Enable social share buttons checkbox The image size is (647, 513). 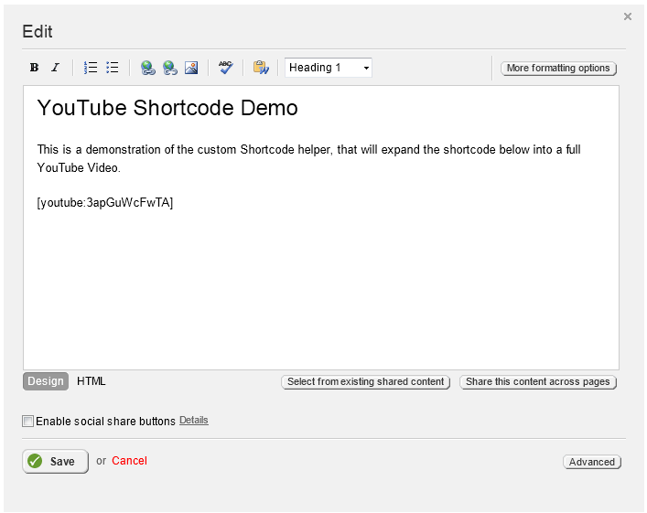click(28, 422)
